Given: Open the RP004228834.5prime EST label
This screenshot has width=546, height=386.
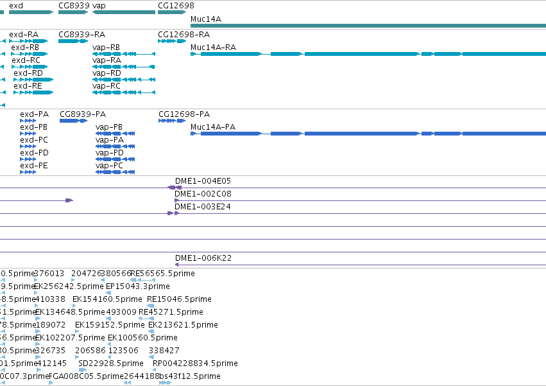Looking at the screenshot, I should (x=195, y=364).
